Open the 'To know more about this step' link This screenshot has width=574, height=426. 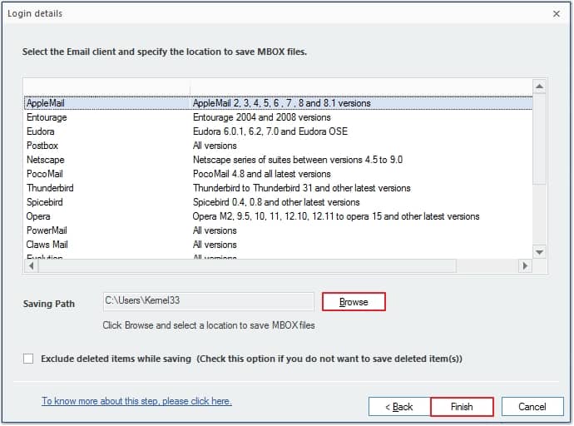[136, 401]
